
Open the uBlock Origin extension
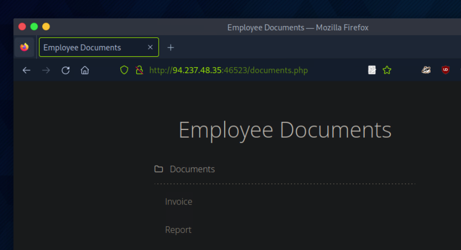tap(445, 70)
